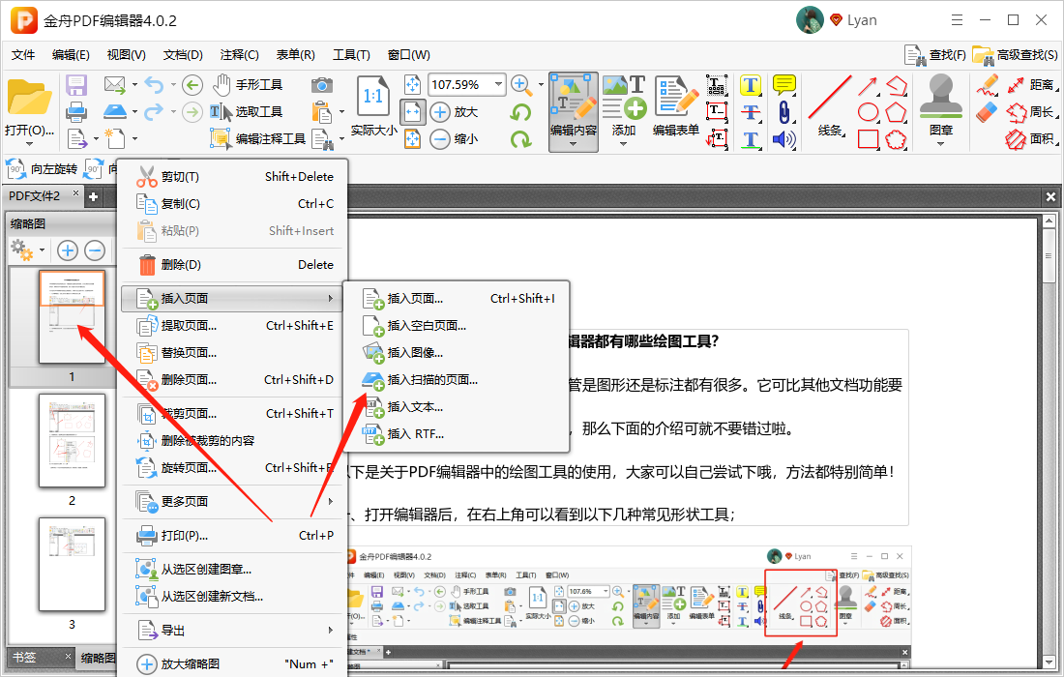Click the 查找(F) find button

pyautogui.click(x=935, y=55)
